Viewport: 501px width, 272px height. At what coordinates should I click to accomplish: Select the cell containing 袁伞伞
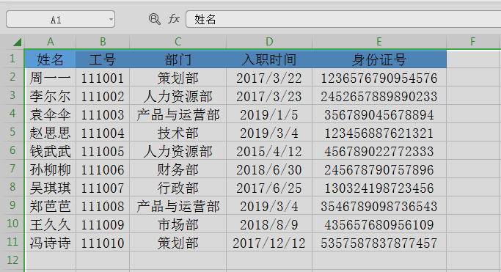[50, 114]
